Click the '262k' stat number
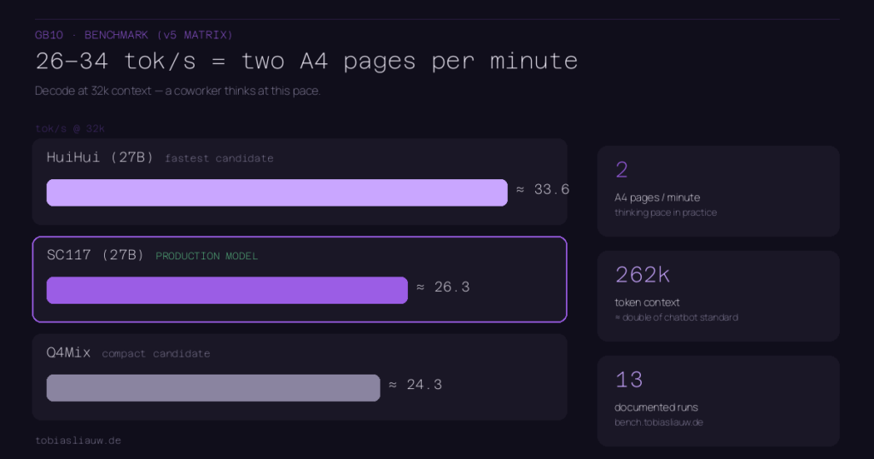 point(642,275)
